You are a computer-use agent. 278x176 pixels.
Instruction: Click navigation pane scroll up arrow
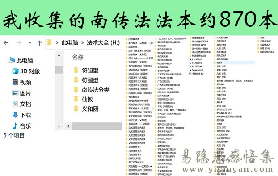click(59, 55)
